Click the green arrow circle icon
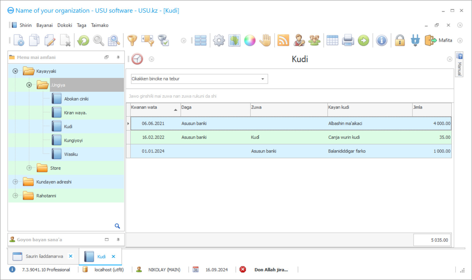Screen dimensions: 472x280 tap(363, 40)
